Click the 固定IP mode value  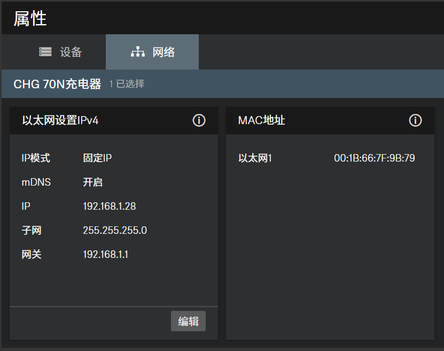tap(97, 158)
